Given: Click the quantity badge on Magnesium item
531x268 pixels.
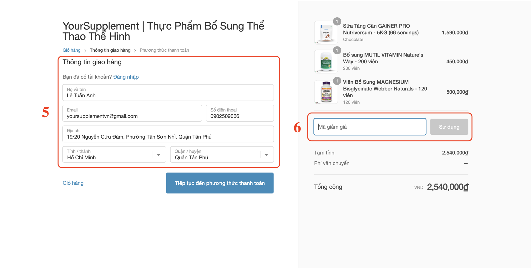Looking at the screenshot, I should coord(337,81).
